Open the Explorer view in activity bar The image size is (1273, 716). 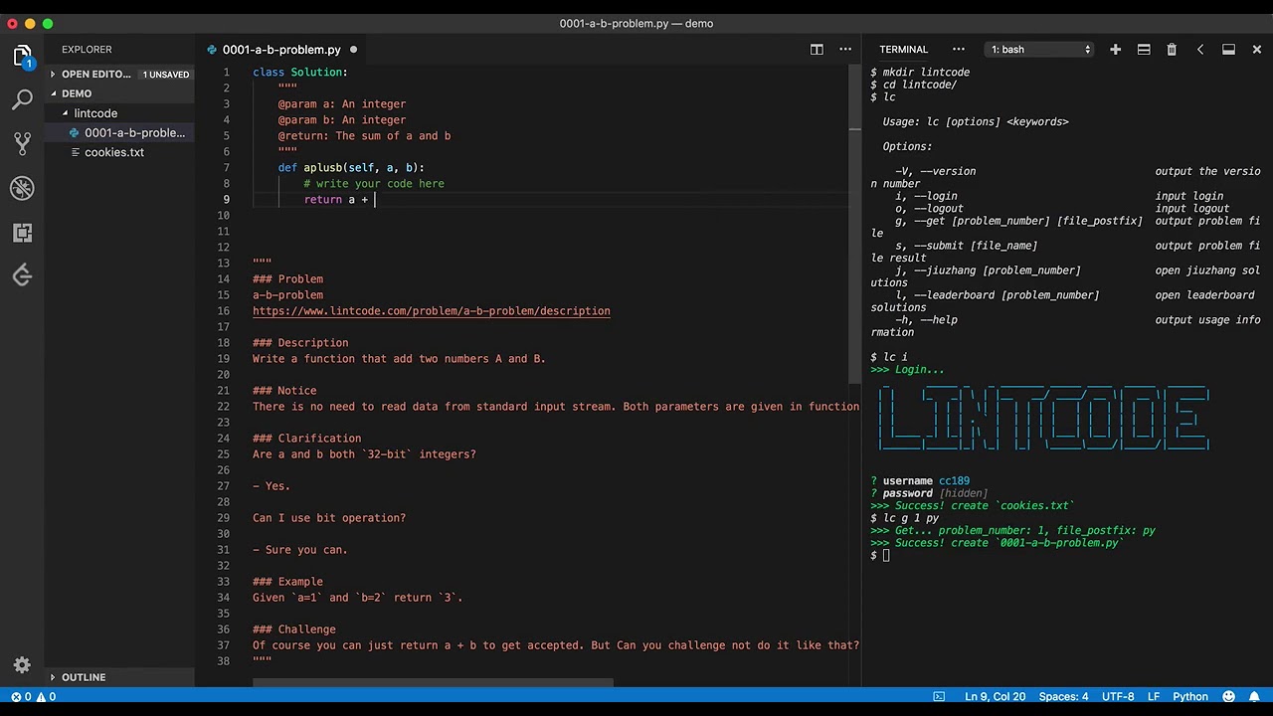(22, 57)
